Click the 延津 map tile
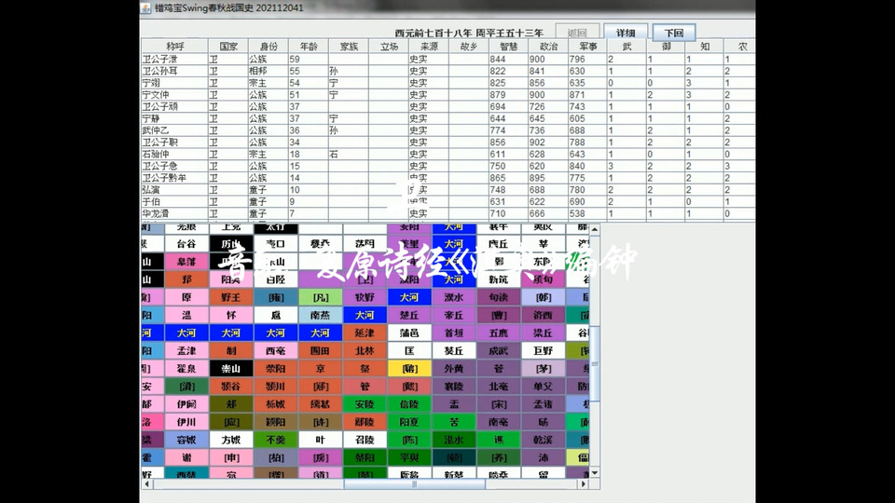Screen dimensions: 895x503 tap(365, 333)
